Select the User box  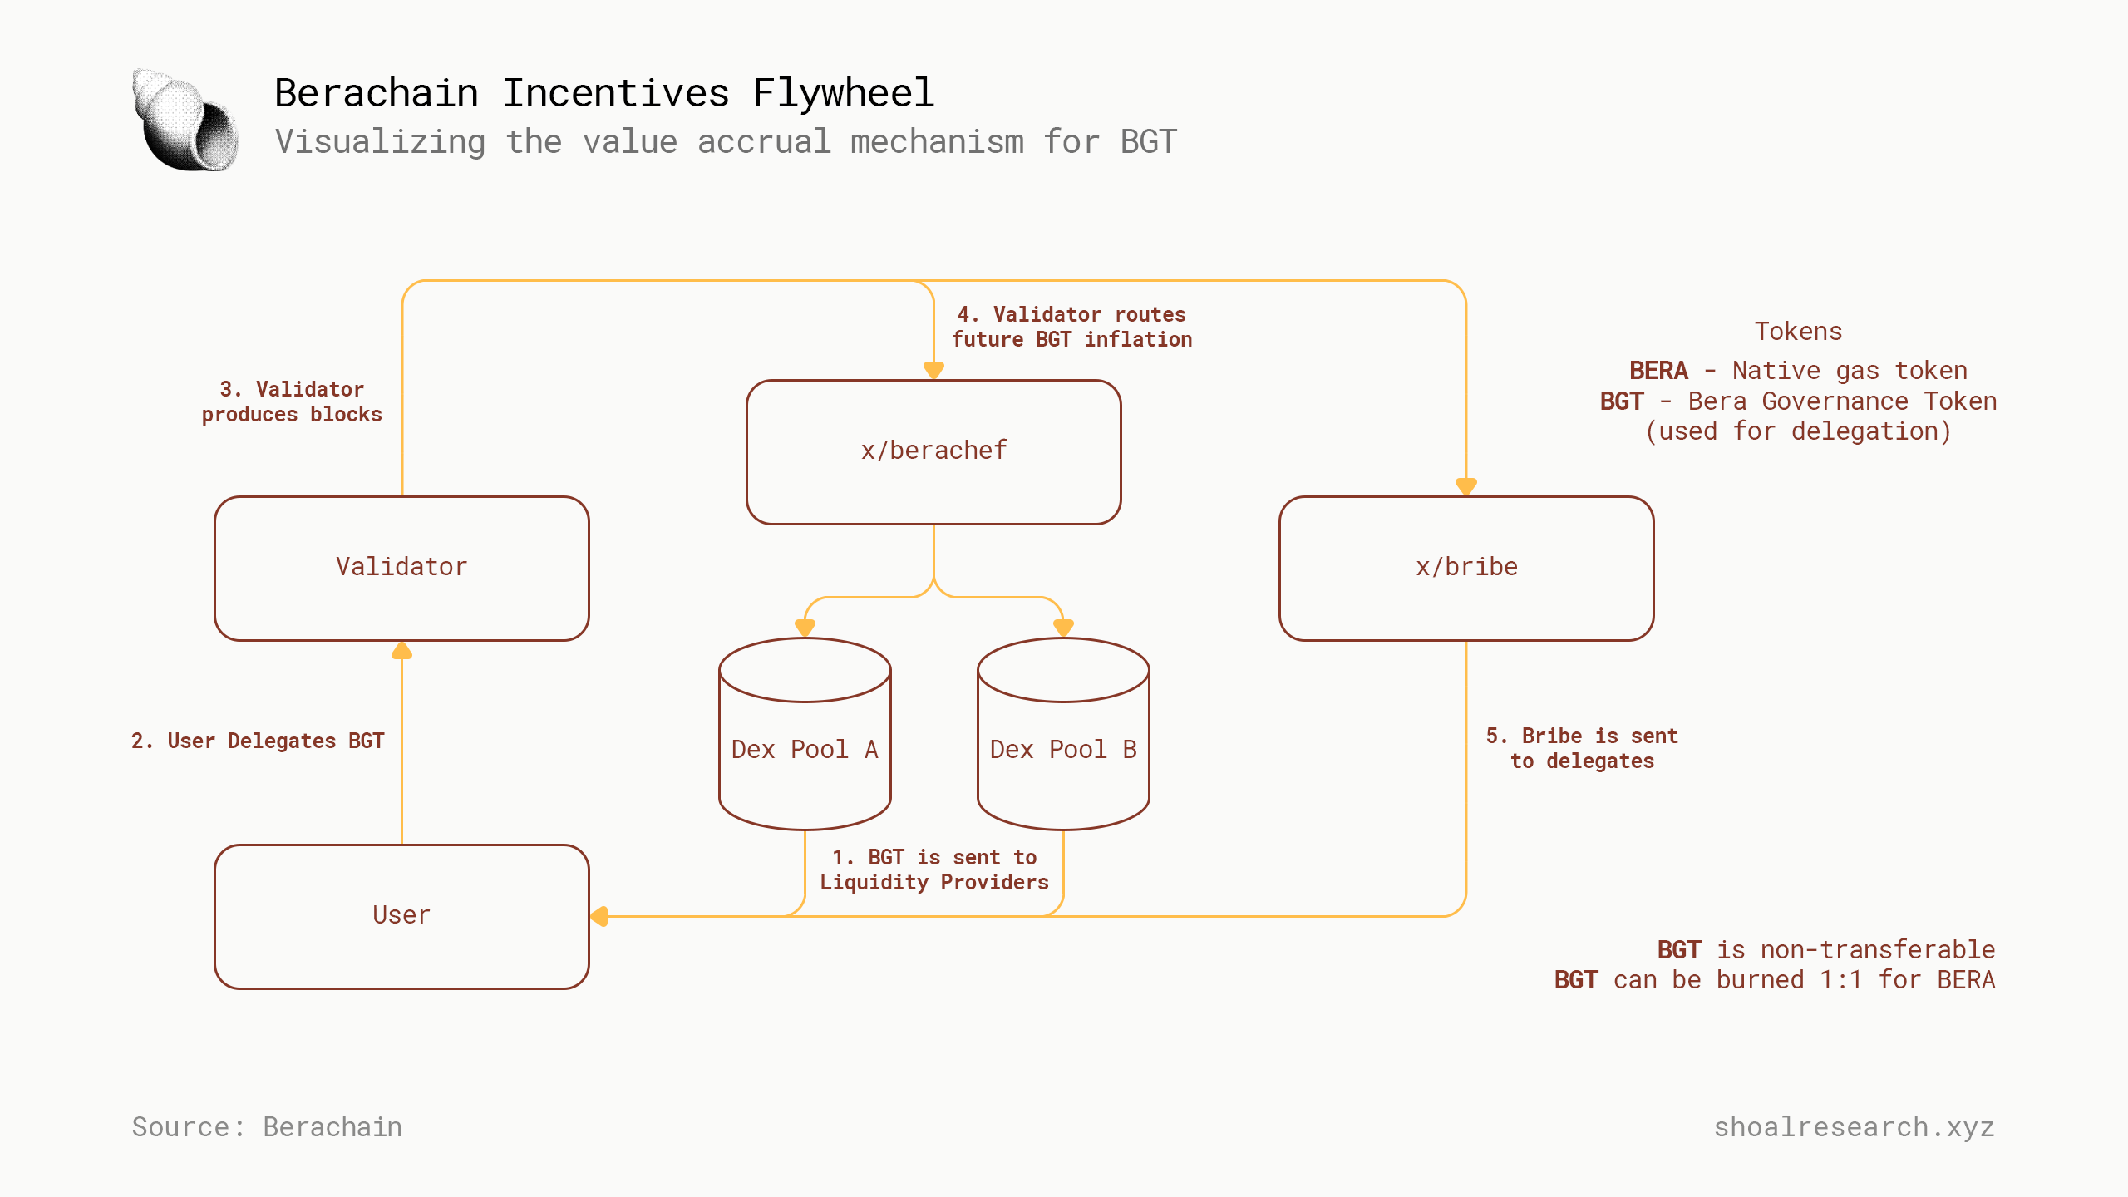click(402, 916)
